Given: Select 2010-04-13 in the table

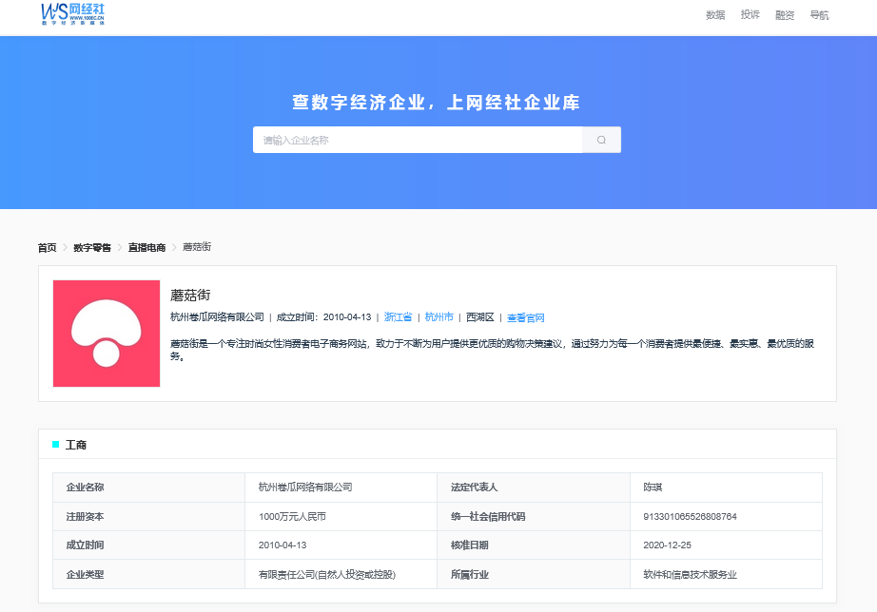Looking at the screenshot, I should pyautogui.click(x=283, y=545).
